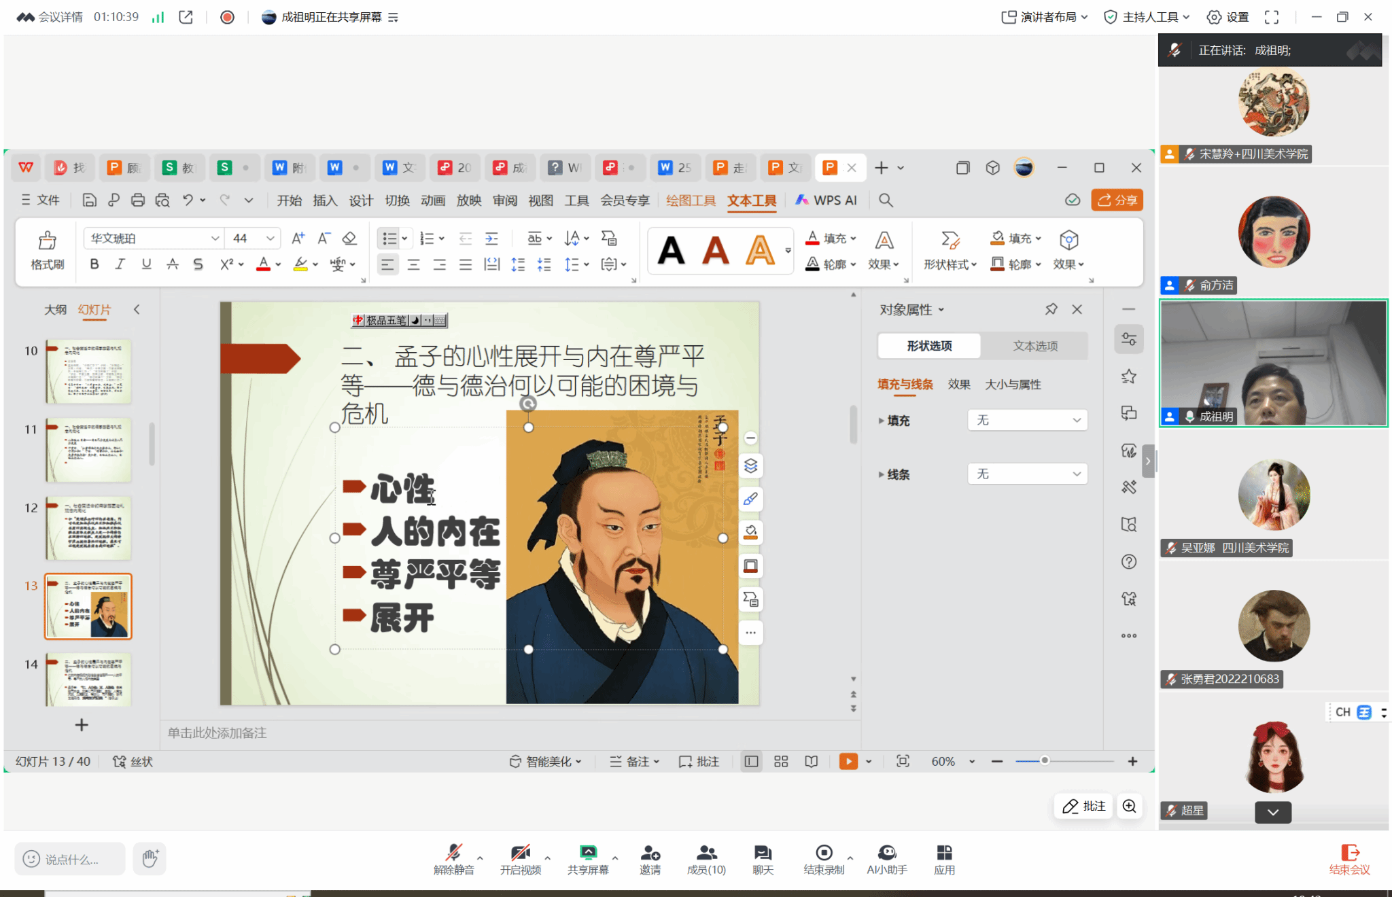Pin the 对象属性 panel
Viewport: 1392px width, 897px height.
pos(1051,310)
